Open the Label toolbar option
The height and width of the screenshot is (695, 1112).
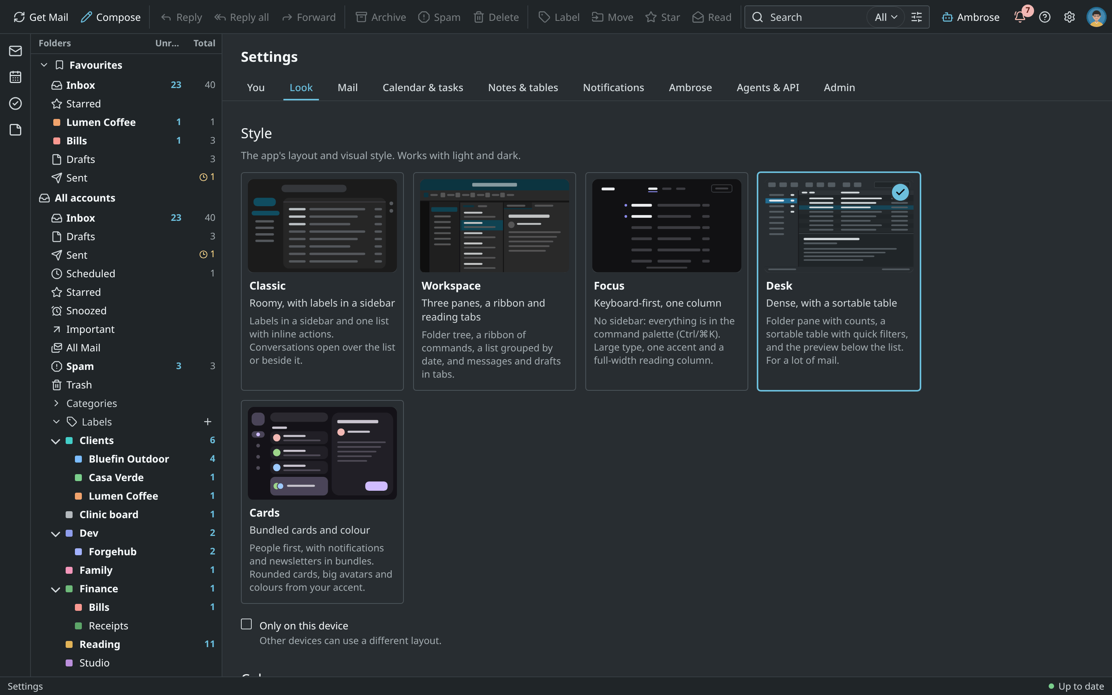tap(559, 17)
